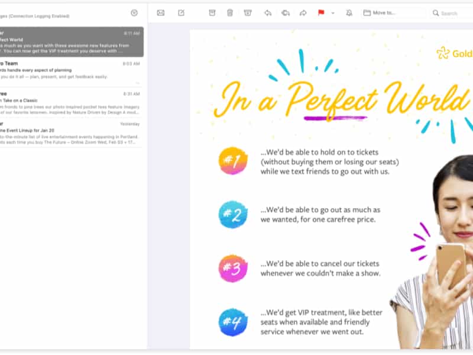473x355 pixels.
Task: Move selected message to Junk
Action: 248,12
